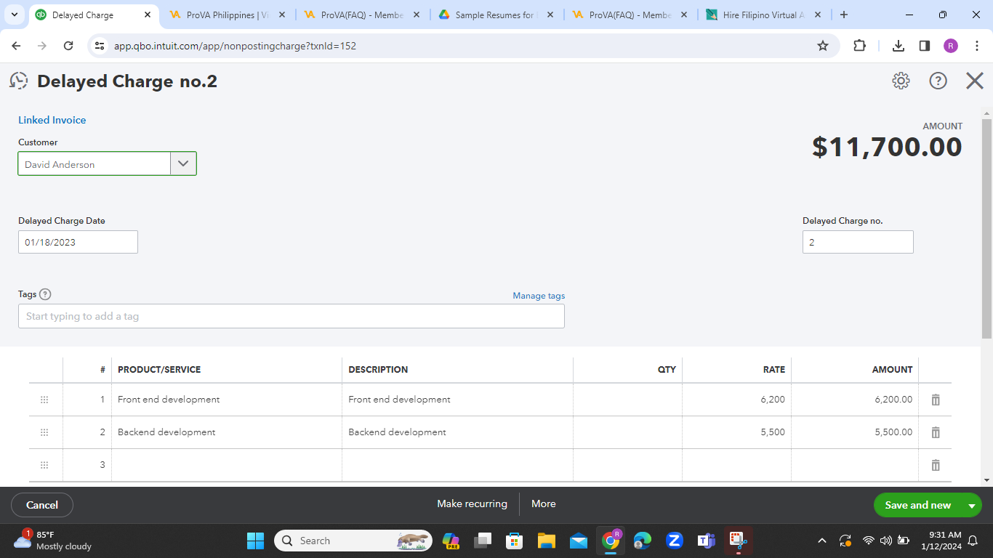Click the Delayed Charge no. field
Image resolution: width=993 pixels, height=558 pixels.
858,242
